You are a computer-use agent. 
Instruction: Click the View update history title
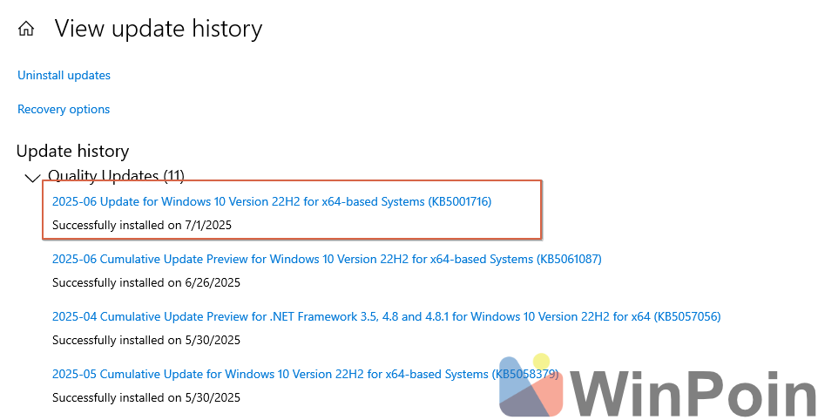(x=159, y=29)
